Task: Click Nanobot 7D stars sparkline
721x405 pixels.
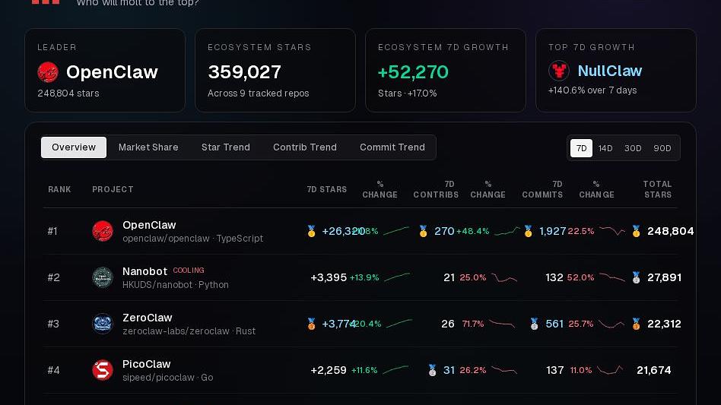Action: coord(397,277)
